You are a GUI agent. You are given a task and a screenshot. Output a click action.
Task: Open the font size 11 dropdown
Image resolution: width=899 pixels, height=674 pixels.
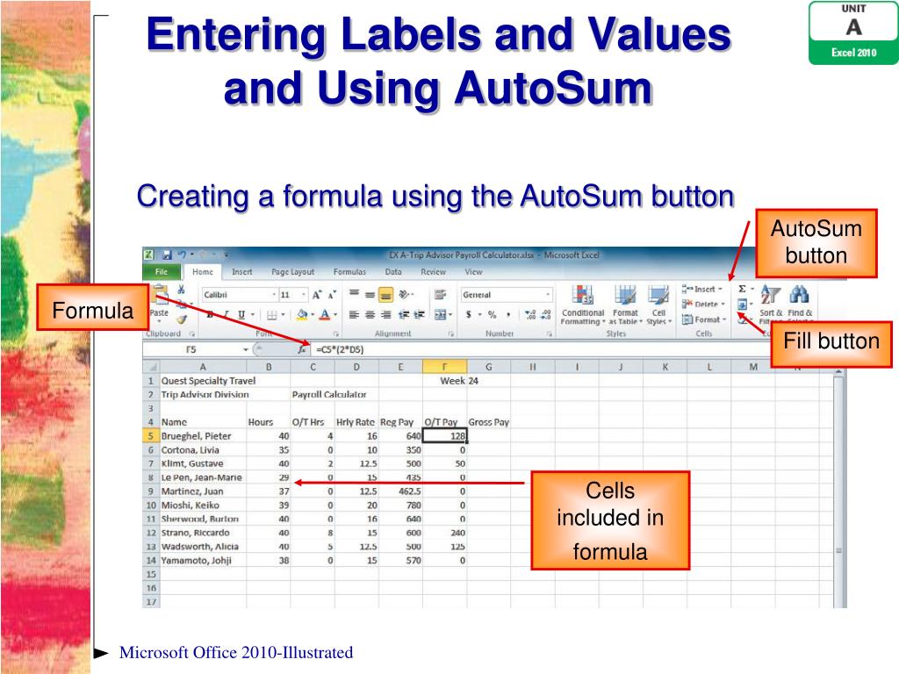pos(303,295)
